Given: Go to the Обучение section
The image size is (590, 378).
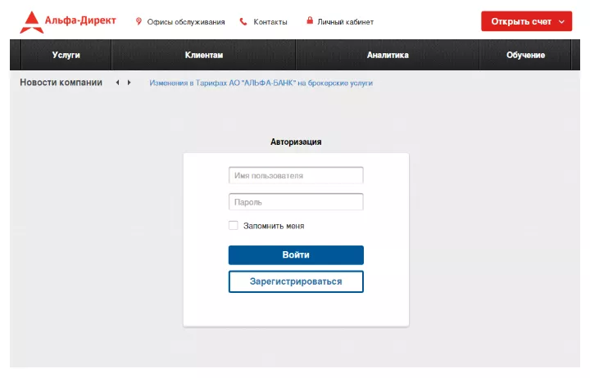Looking at the screenshot, I should coord(526,55).
